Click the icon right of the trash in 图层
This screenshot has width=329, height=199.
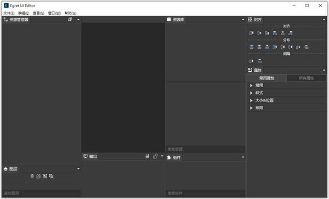[x=38, y=176]
